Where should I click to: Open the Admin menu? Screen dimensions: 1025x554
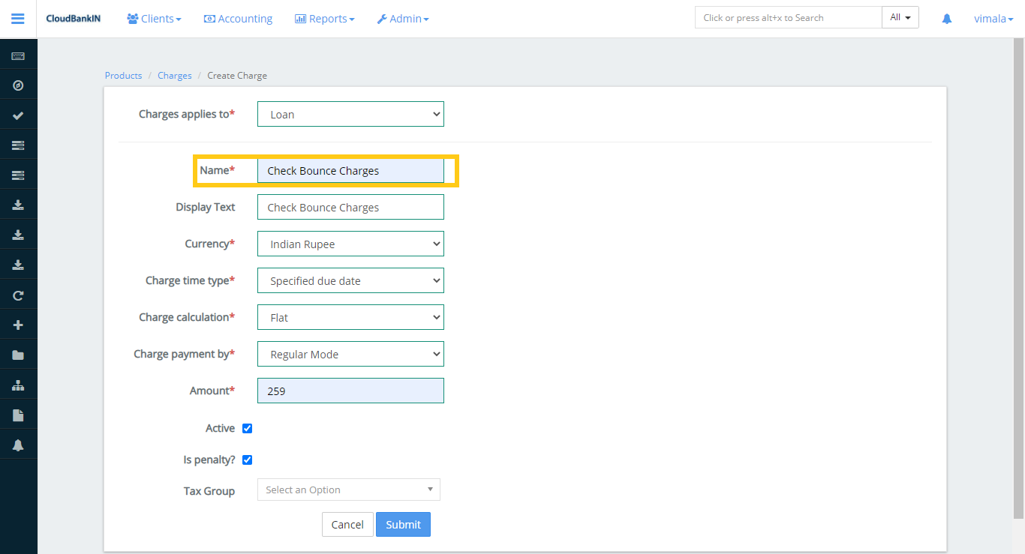coord(403,19)
